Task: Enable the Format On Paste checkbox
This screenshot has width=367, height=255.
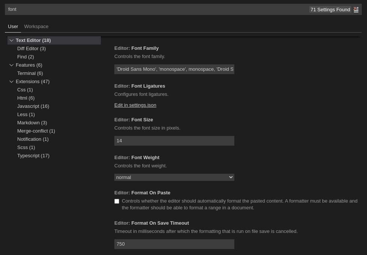Action: click(x=117, y=201)
